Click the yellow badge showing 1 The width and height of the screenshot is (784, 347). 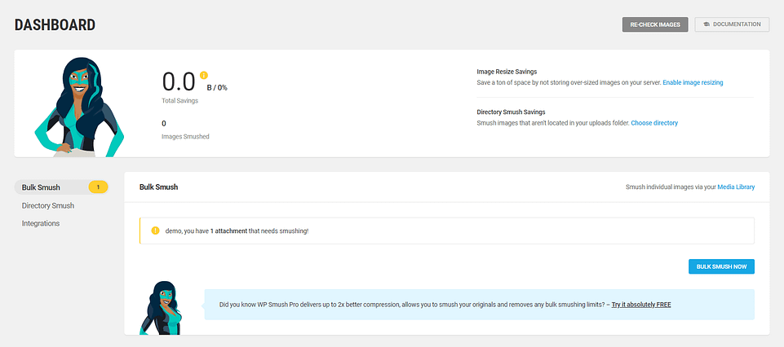(x=98, y=187)
